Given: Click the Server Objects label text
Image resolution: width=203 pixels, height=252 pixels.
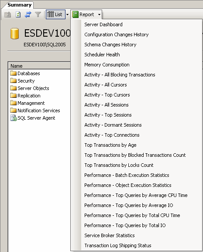Looking at the screenshot, I should coord(33,88).
